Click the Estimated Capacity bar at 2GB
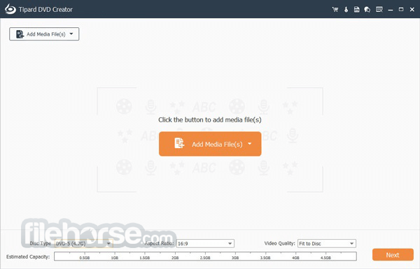Image resolution: width=420 pixels, height=269 pixels. 175,256
